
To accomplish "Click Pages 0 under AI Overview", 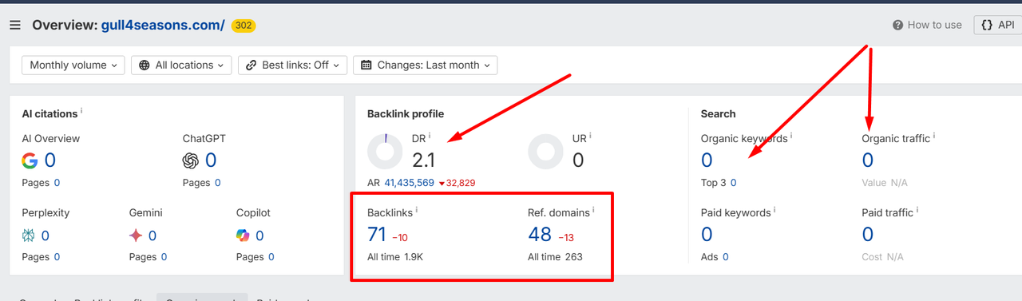I will click(41, 183).
